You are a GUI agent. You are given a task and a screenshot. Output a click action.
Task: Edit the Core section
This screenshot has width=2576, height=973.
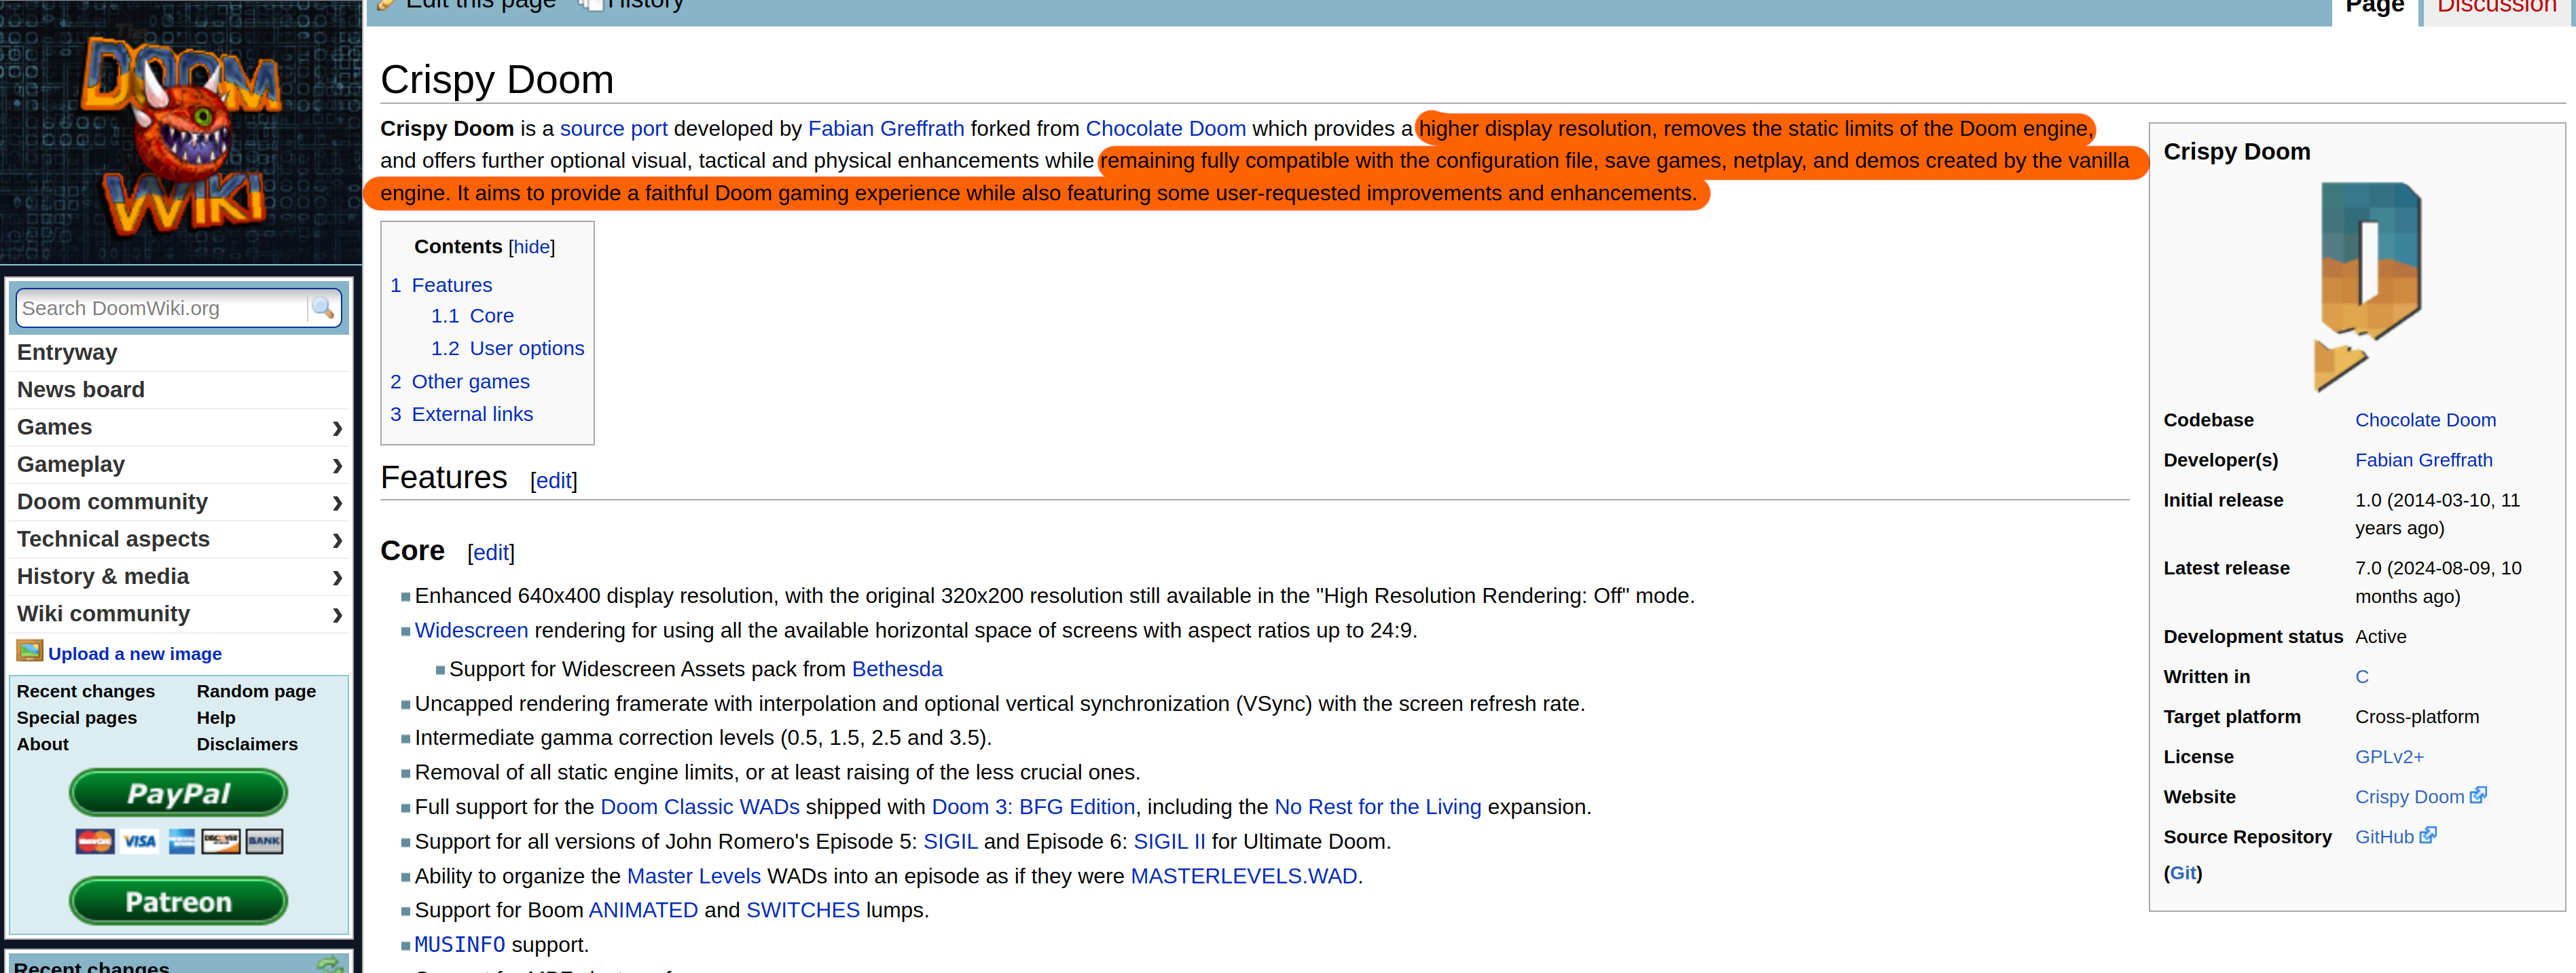pos(490,553)
